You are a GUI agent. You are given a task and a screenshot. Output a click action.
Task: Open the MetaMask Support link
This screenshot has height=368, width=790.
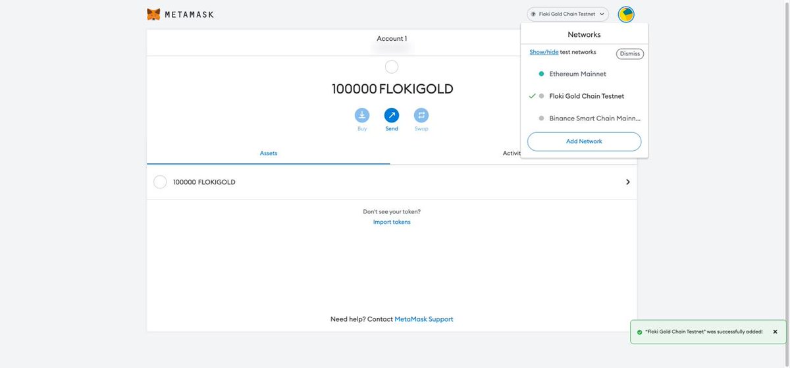pos(424,319)
